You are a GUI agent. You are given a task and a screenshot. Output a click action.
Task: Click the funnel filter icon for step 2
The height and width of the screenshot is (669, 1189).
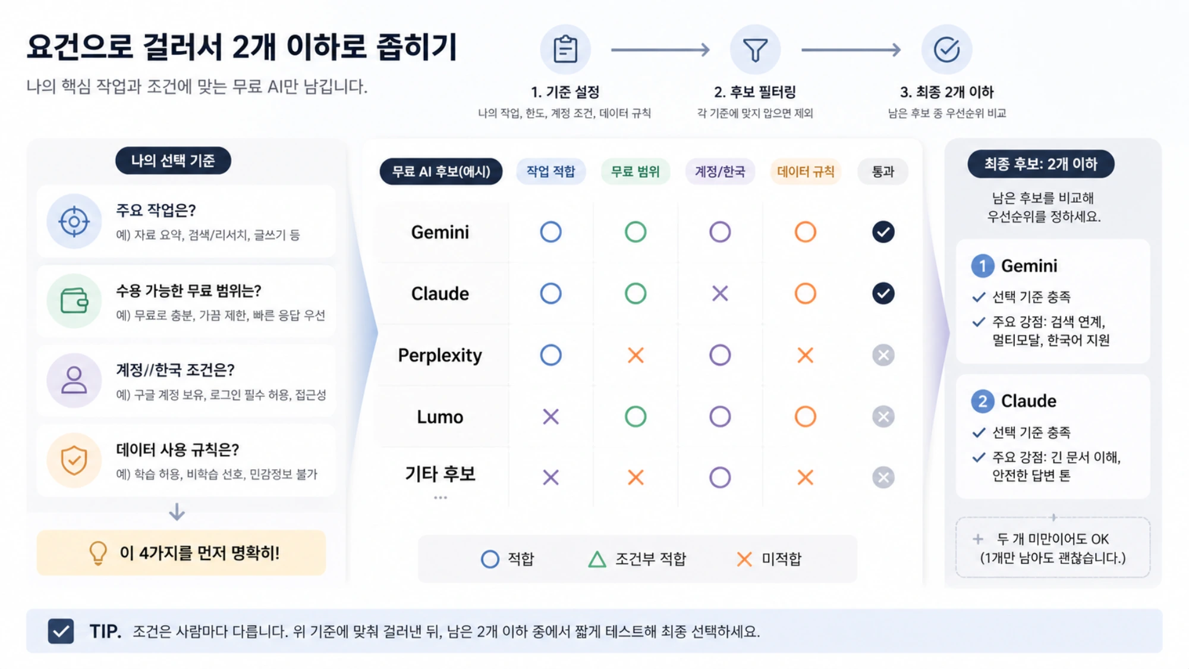click(x=755, y=49)
